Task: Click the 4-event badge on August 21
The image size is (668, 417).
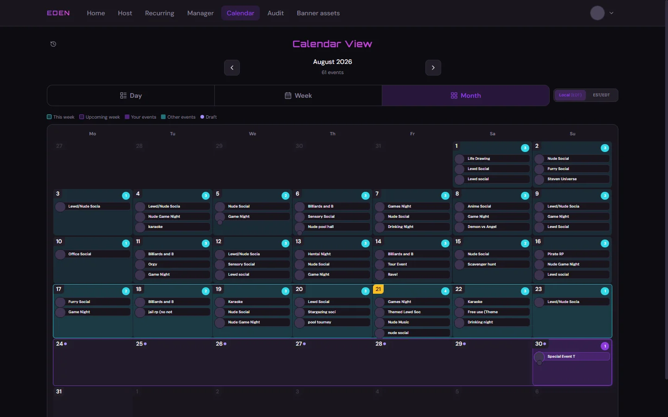Action: [x=445, y=291]
